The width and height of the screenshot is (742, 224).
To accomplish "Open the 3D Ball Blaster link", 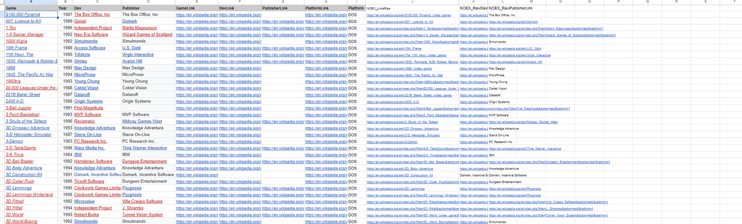I will point(20,161).
